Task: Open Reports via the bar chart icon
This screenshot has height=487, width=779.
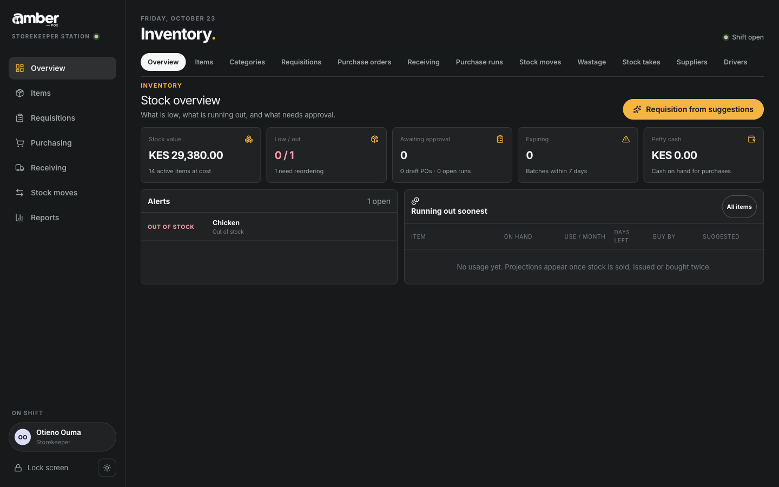Action: 20,218
